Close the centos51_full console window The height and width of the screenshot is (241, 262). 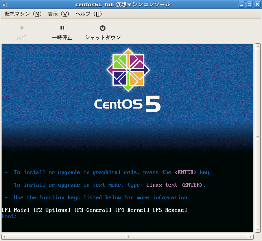tap(257, 4)
